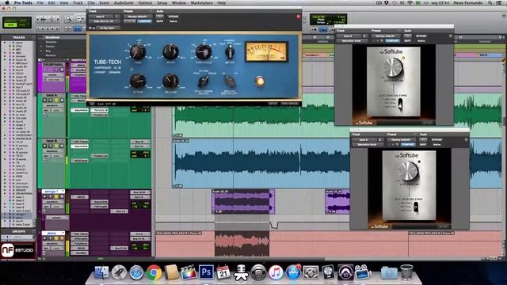Click Compare in the lower Softube window

click(x=408, y=144)
